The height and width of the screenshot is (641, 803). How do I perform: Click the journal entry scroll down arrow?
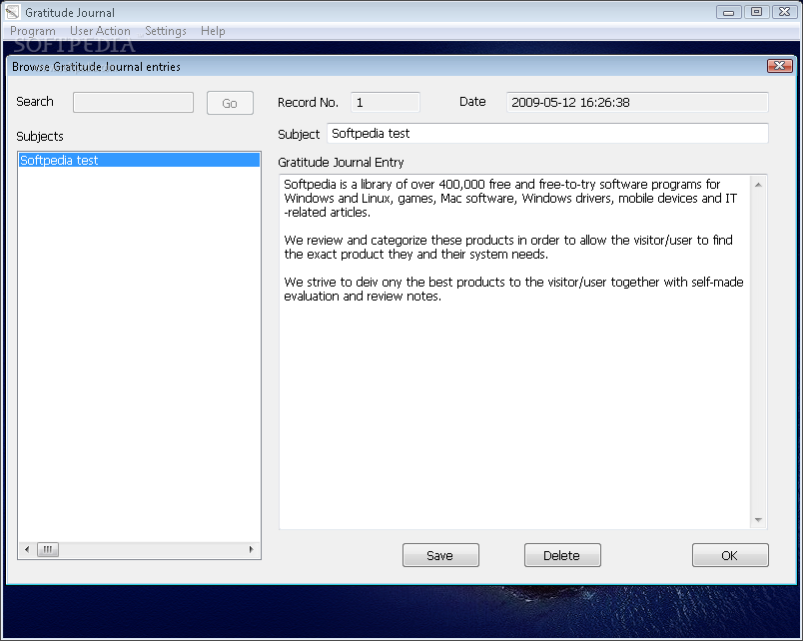pyautogui.click(x=758, y=520)
